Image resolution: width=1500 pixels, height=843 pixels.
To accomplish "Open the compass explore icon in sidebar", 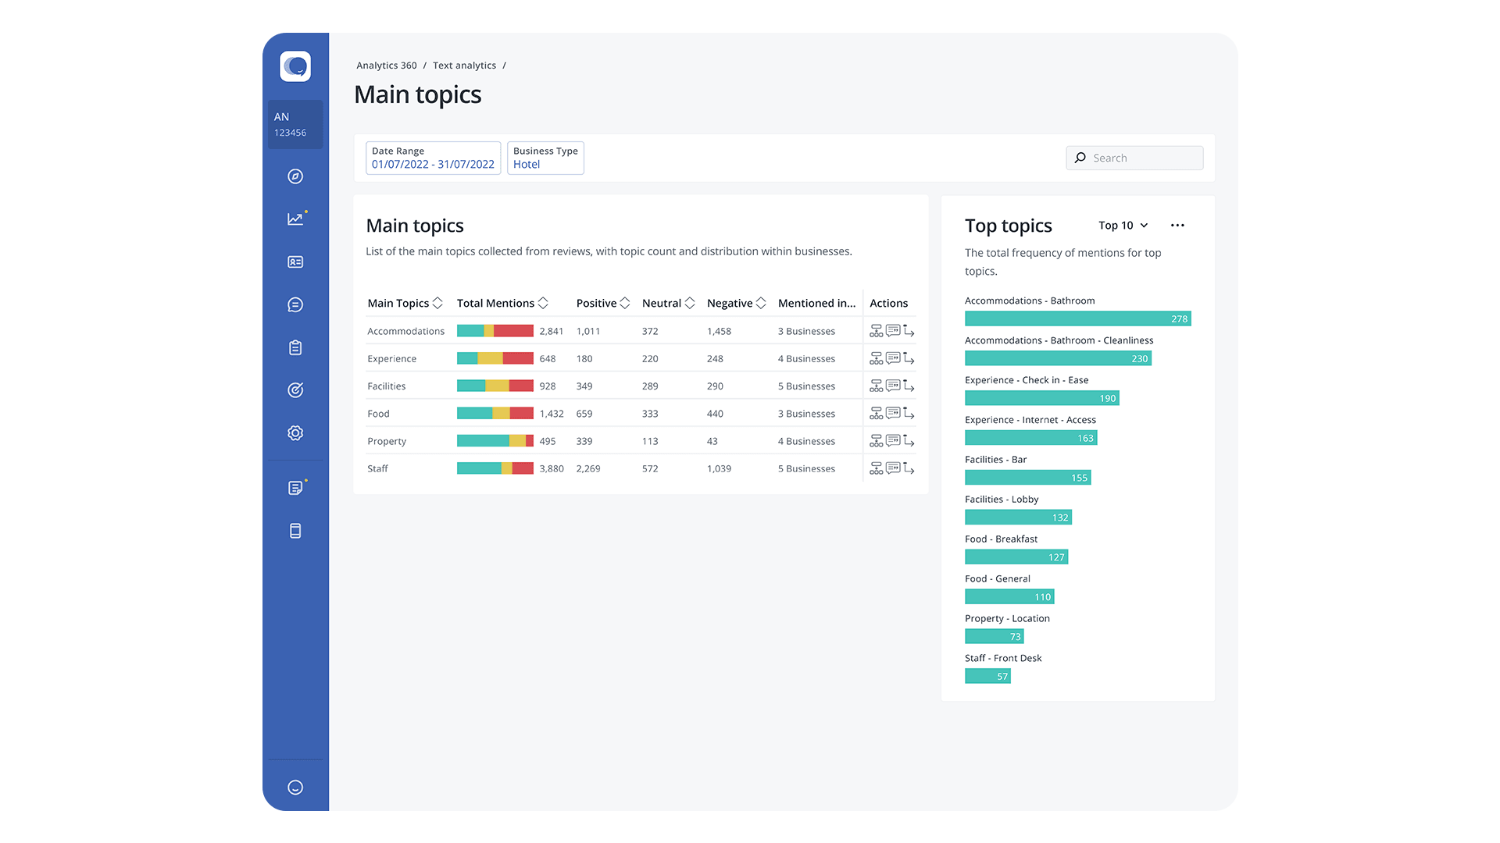I will [x=295, y=176].
